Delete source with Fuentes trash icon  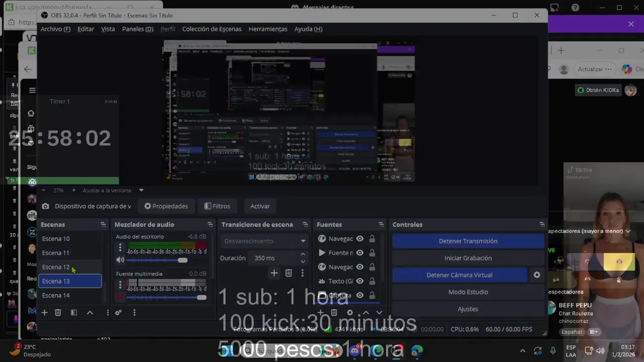click(334, 313)
